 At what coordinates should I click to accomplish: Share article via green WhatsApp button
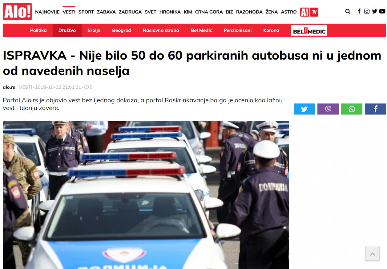pyautogui.click(x=352, y=109)
